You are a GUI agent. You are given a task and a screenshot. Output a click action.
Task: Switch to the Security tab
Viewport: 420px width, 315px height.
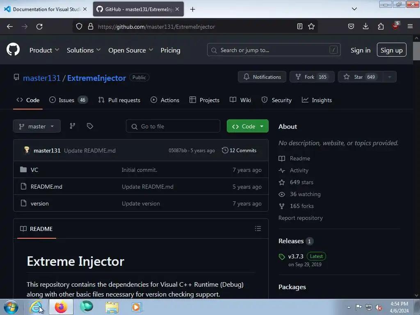276,100
